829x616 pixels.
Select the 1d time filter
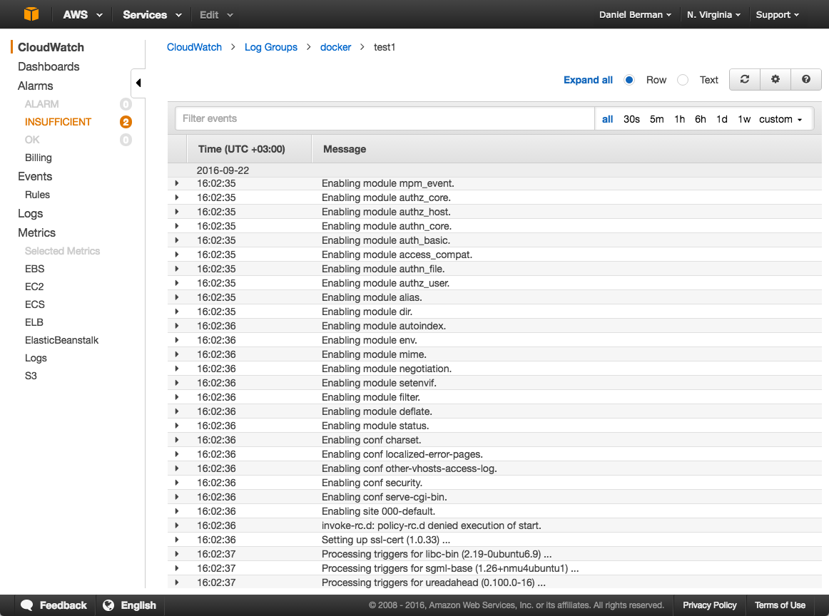[x=722, y=119]
